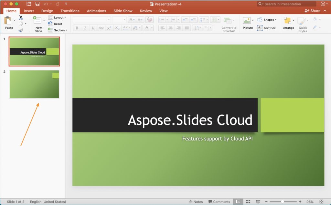Viewport: 331px width, 205px height.
Task: Click the Reset button
Action: tap(56, 24)
